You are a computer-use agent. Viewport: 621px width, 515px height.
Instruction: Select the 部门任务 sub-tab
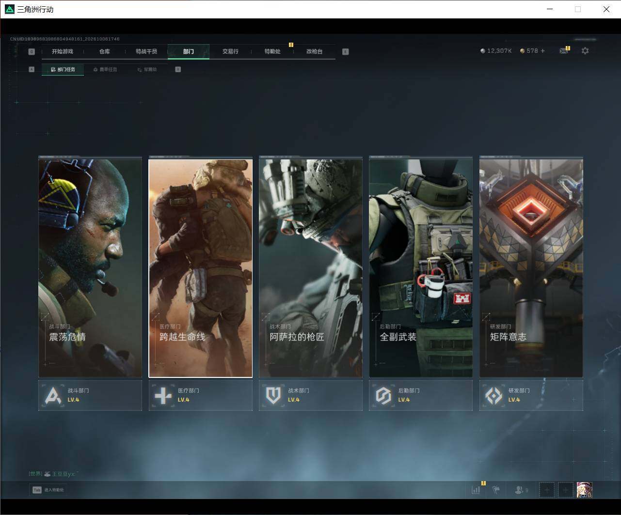pyautogui.click(x=63, y=69)
